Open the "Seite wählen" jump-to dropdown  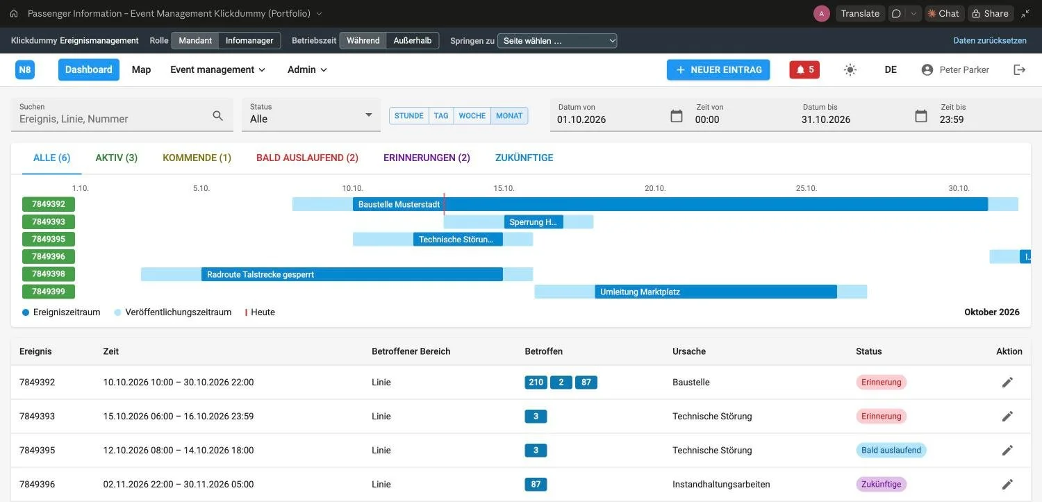pos(557,41)
